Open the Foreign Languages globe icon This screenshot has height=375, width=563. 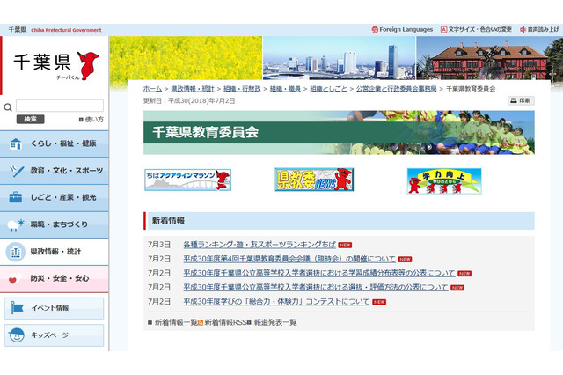(375, 29)
